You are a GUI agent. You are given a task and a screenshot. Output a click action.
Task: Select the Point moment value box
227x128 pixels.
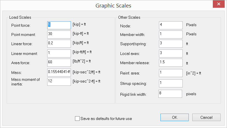59,35
